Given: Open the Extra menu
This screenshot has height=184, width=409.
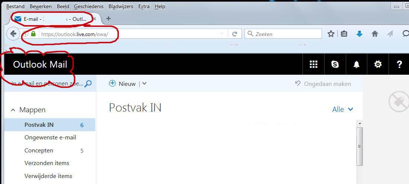Looking at the screenshot, I should click(x=144, y=7).
